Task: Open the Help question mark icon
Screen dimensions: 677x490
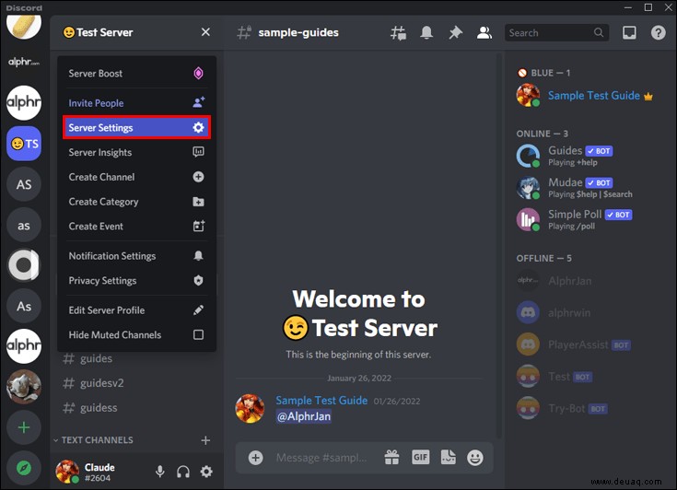Action: tap(658, 33)
